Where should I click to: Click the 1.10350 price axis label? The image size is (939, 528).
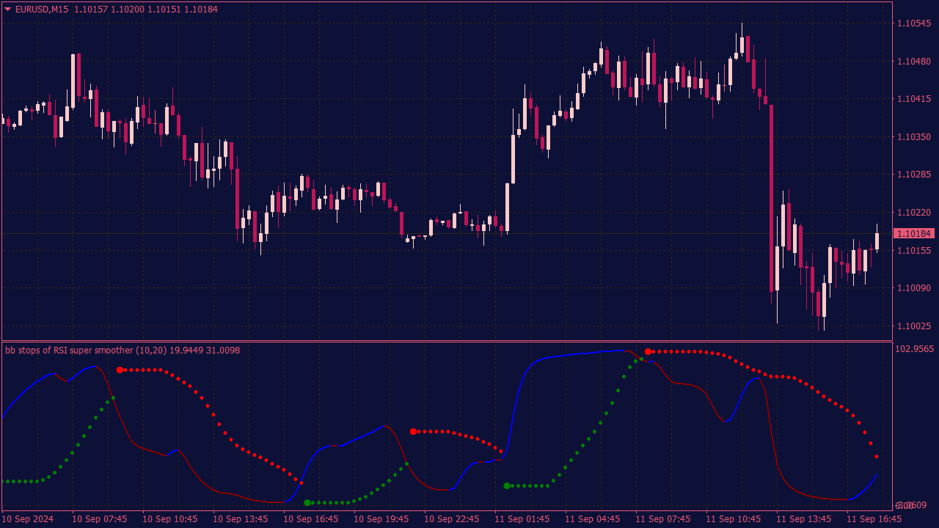(914, 136)
